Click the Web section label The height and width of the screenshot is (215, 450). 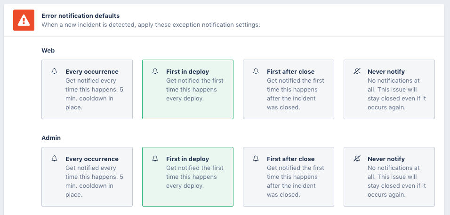pos(48,50)
